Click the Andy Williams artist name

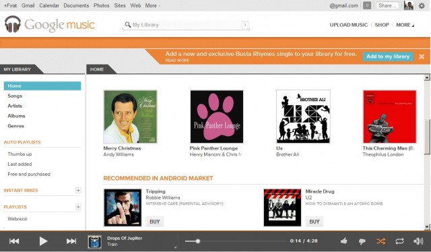pos(119,154)
